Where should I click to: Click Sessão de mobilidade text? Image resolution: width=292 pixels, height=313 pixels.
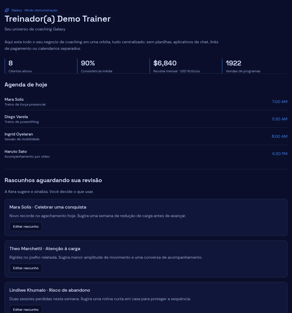[x=22, y=139]
